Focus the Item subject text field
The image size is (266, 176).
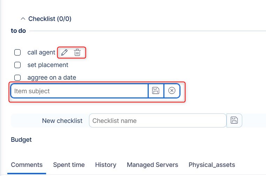(80, 91)
